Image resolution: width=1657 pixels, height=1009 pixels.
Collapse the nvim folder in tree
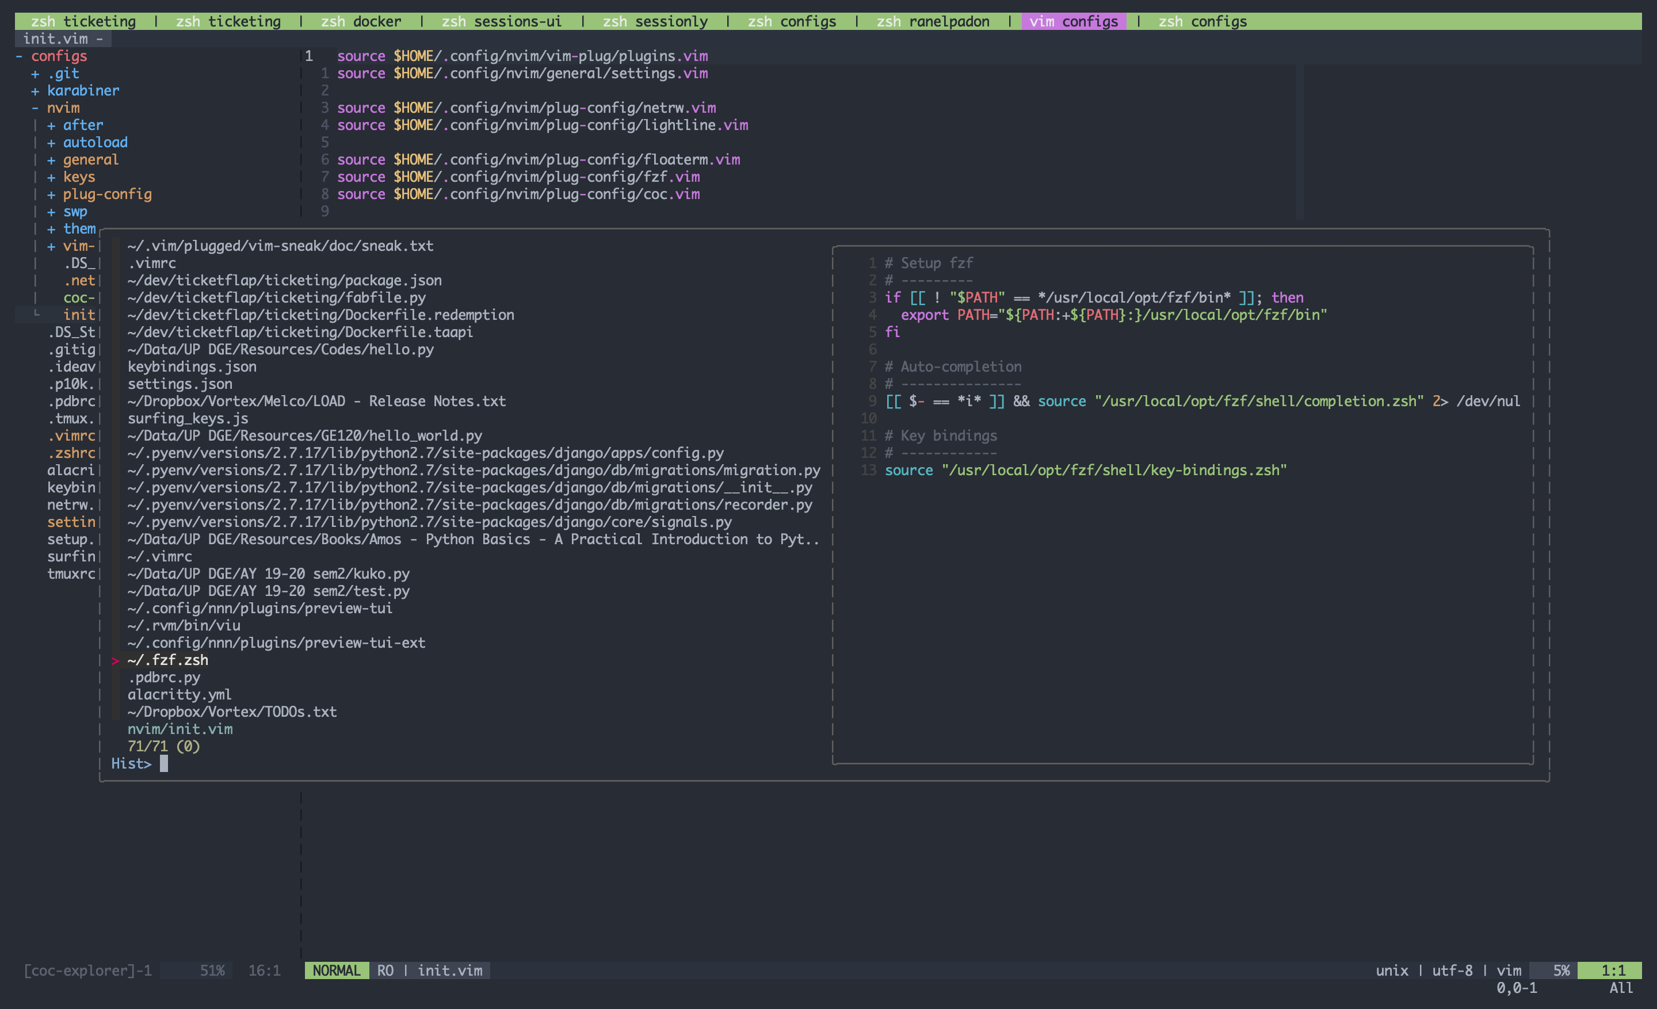[x=35, y=108]
